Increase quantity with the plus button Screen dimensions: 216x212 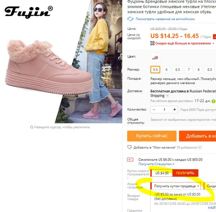click(x=175, y=109)
